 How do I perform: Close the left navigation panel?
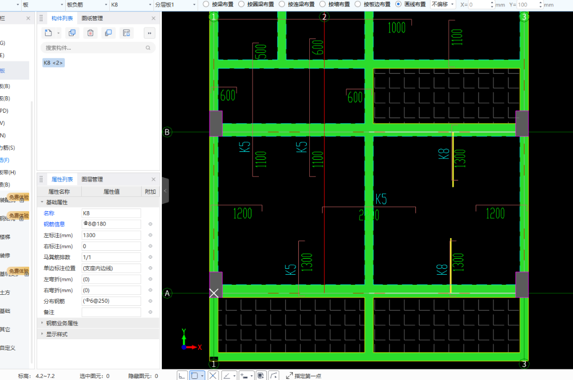pyautogui.click(x=28, y=18)
